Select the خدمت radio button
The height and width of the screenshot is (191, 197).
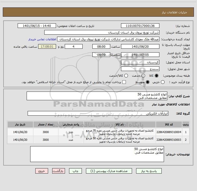point(143,76)
